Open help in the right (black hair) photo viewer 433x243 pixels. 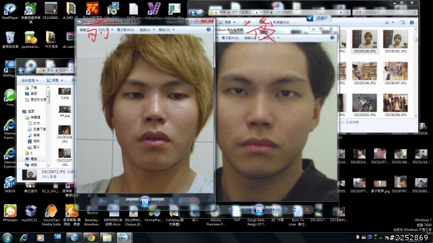[332, 38]
